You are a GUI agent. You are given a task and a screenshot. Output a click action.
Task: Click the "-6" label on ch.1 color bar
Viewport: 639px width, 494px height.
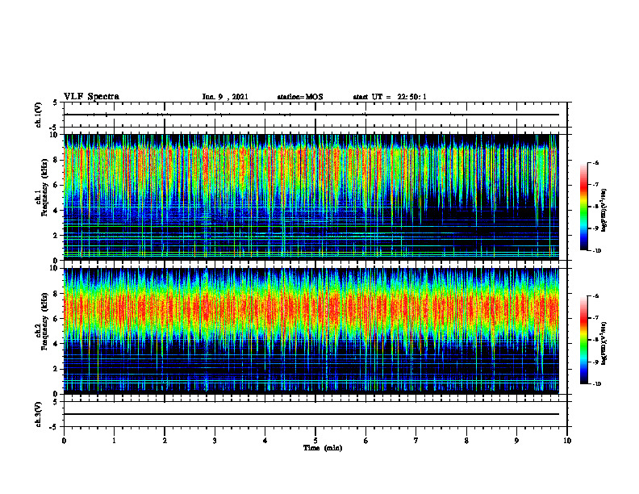[x=595, y=162]
